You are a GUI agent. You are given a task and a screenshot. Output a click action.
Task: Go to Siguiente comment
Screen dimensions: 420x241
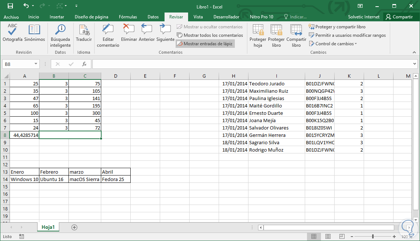[165, 33]
